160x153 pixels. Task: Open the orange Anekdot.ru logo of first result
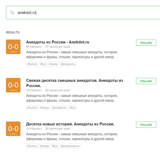click(x=13, y=47)
